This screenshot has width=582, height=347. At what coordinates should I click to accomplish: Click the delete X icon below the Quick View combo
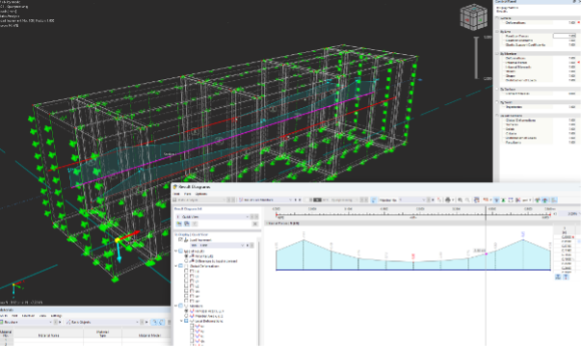255,224
